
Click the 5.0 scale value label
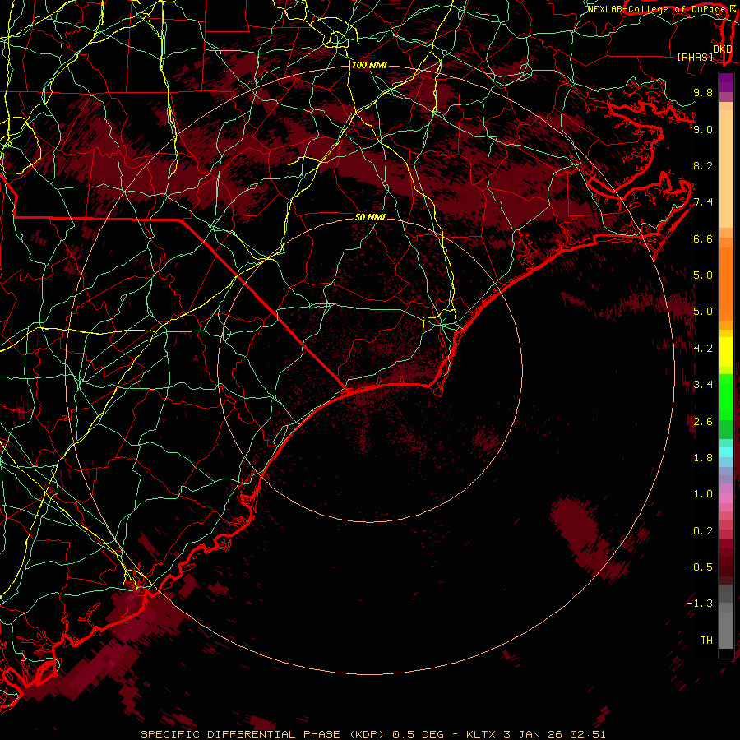[x=703, y=312]
